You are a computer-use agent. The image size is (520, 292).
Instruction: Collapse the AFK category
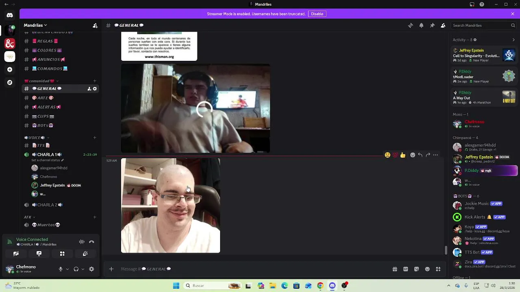29,217
